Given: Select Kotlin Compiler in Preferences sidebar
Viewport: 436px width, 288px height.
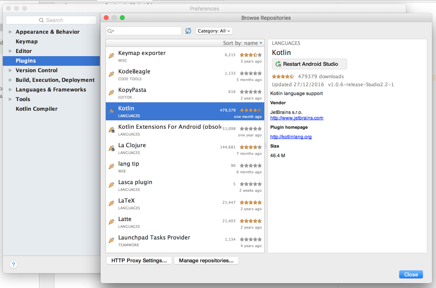Looking at the screenshot, I should [37, 109].
